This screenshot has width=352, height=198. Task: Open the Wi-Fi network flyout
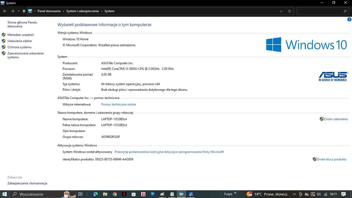coord(325,194)
